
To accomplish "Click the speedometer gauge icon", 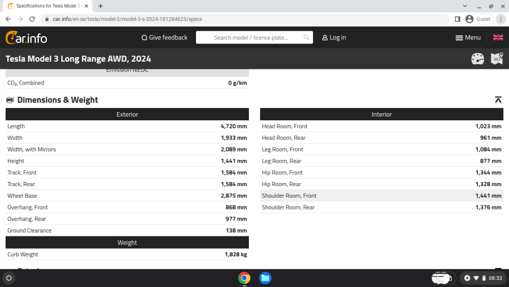I will (477, 59).
